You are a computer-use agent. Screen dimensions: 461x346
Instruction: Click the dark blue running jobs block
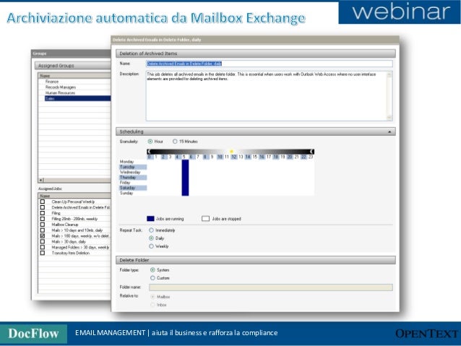(185, 178)
